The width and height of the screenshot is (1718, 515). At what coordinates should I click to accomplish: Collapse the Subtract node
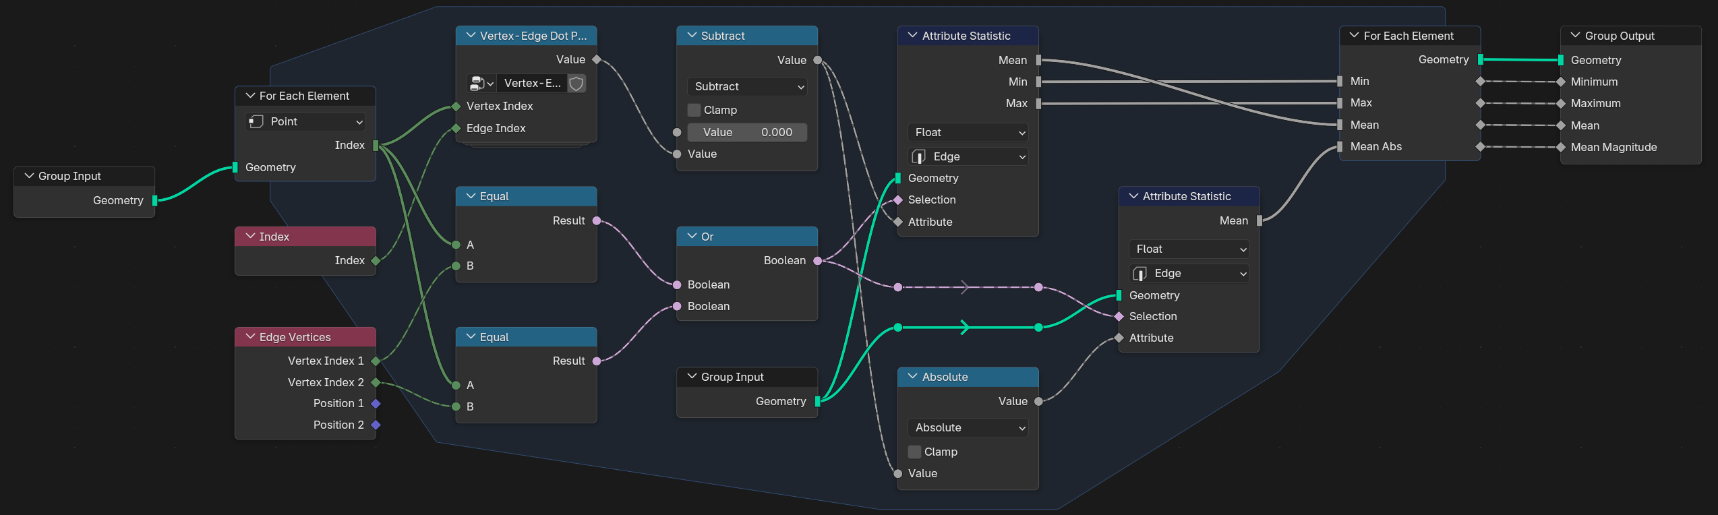[x=692, y=36]
